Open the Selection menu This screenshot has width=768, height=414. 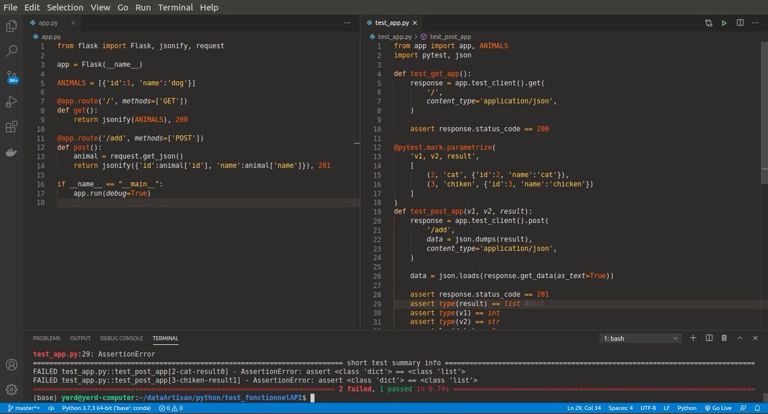click(x=65, y=7)
